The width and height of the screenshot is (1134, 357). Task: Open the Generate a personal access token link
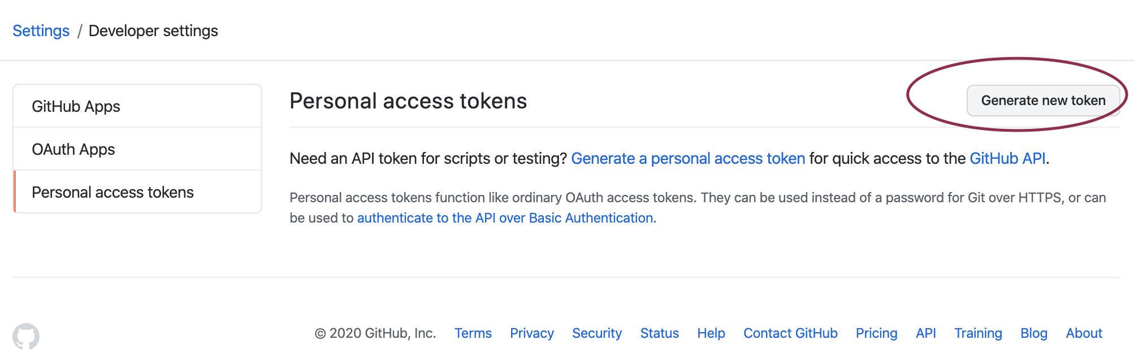click(x=688, y=158)
